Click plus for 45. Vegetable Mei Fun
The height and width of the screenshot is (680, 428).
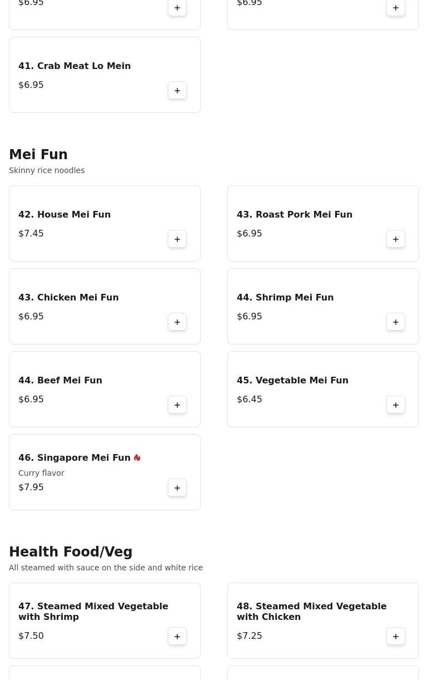(x=396, y=405)
